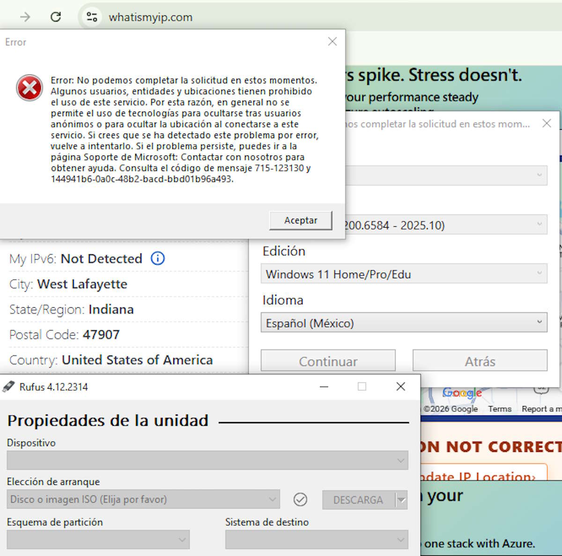Open the Google Maps Terms link
562x556 pixels.
point(500,409)
